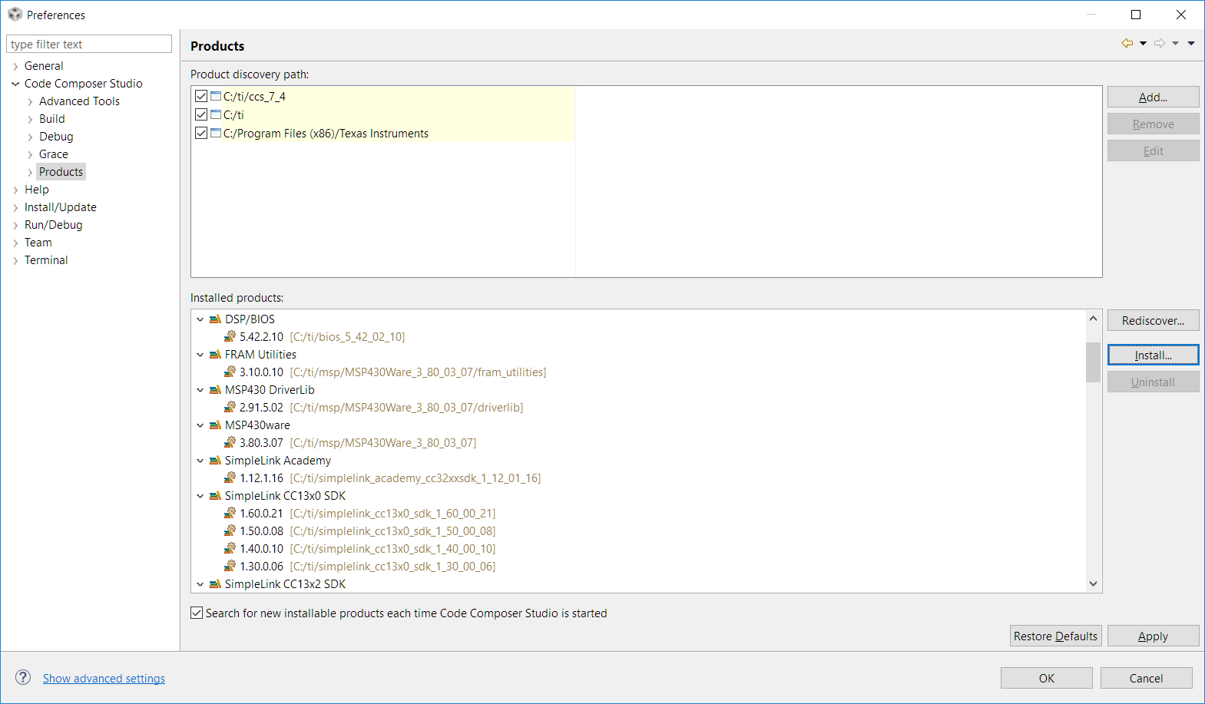Toggle search for new installable products checkbox
The height and width of the screenshot is (704, 1205).
pyautogui.click(x=197, y=613)
